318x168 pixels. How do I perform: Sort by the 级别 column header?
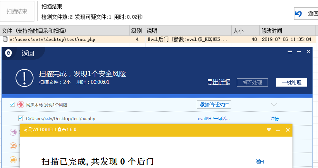[x=137, y=31]
